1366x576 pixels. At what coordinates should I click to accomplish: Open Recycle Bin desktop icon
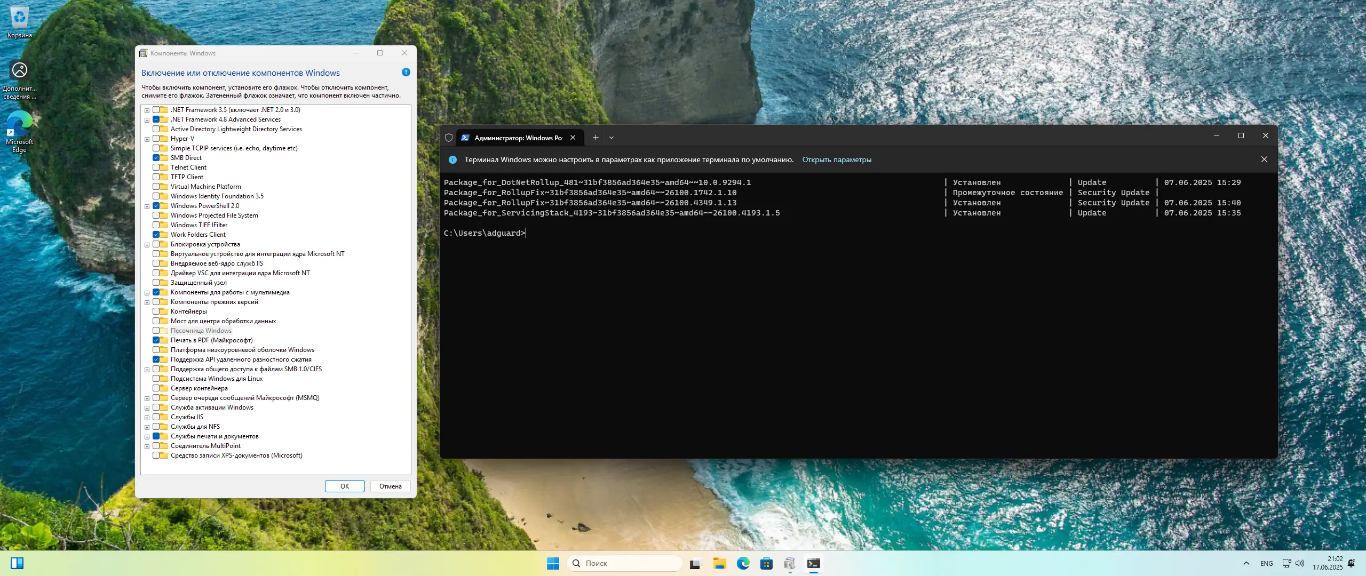coord(20,21)
